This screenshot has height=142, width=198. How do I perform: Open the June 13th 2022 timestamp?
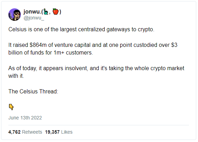click(x=25, y=118)
